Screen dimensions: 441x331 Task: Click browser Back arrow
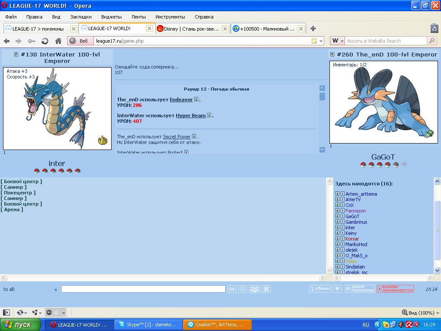6,41
